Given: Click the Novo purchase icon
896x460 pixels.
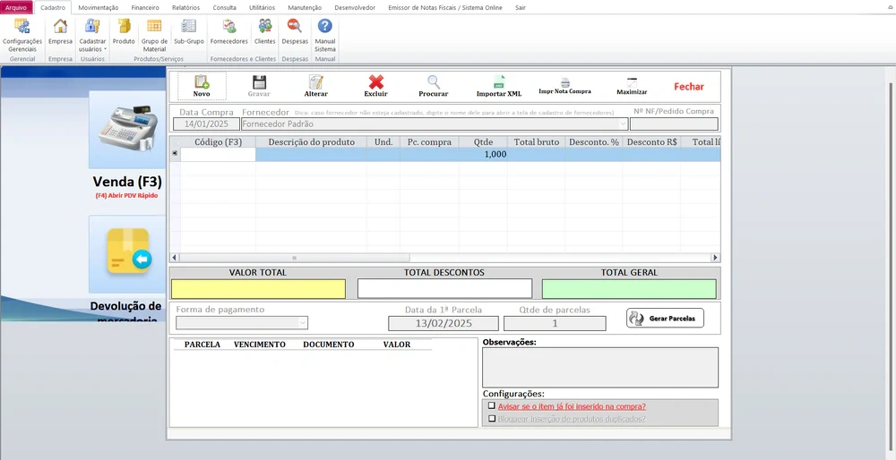Looking at the screenshot, I should (x=202, y=83).
